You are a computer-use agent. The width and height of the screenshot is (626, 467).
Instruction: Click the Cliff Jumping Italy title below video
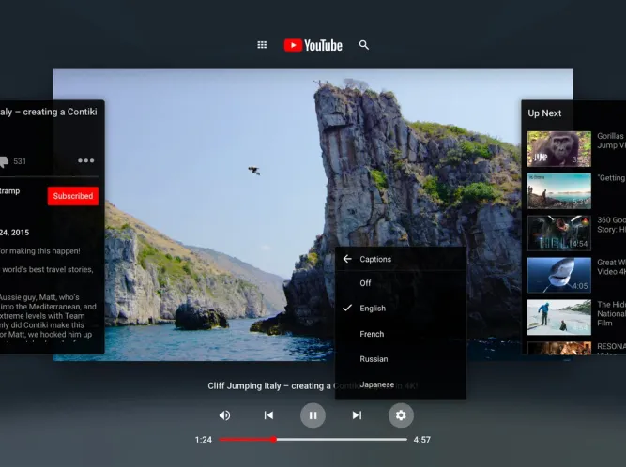313,386
